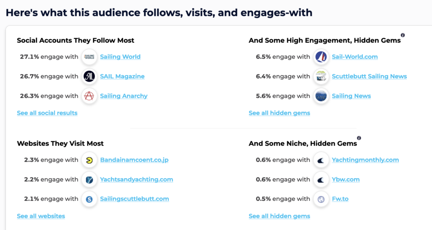The width and height of the screenshot is (432, 230).
Task: Click See all hidden gems under Sailing News
Action: pyautogui.click(x=279, y=113)
